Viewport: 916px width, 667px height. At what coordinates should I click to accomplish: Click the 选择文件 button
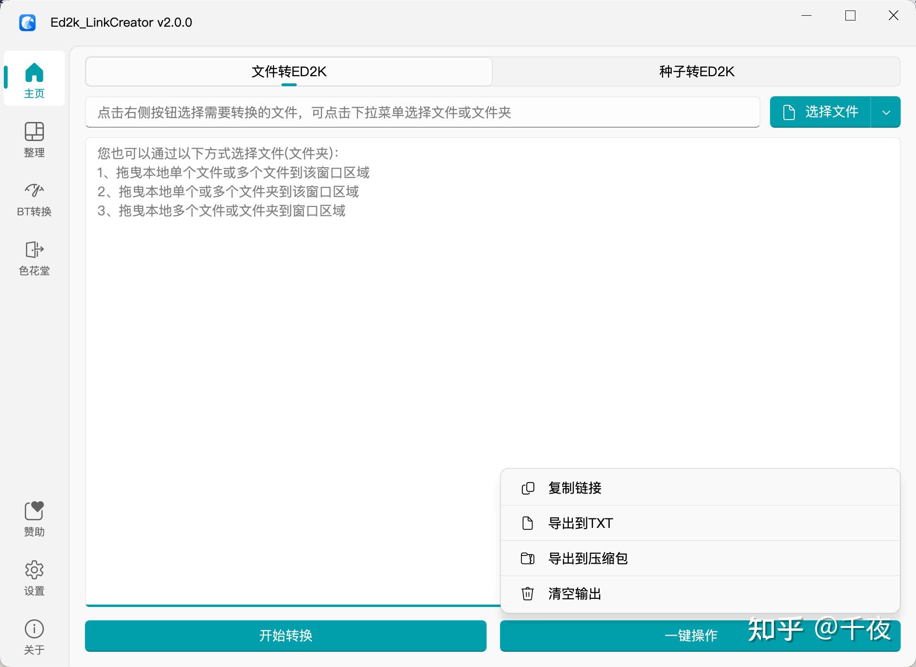click(x=821, y=112)
